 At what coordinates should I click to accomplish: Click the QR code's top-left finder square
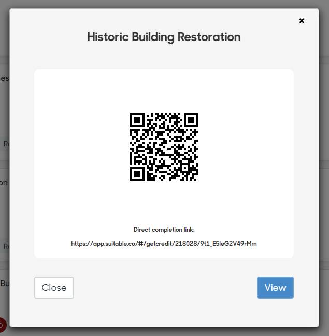tap(137, 120)
